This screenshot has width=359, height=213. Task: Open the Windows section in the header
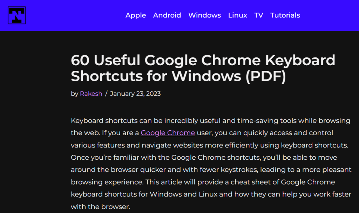pyautogui.click(x=204, y=15)
